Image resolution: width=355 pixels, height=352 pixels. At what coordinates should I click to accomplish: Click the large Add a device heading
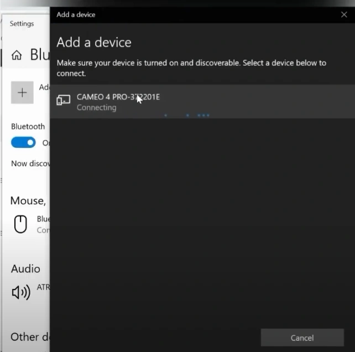pos(94,42)
